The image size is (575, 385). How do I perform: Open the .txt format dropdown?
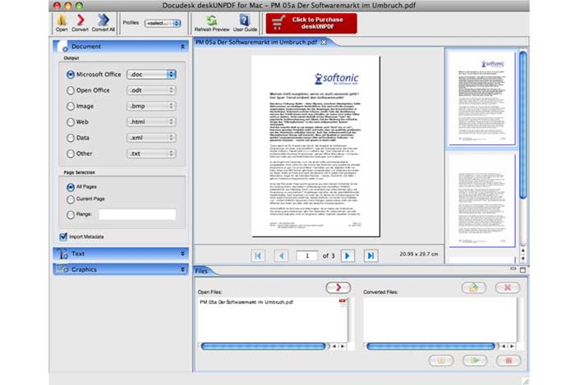(x=151, y=153)
